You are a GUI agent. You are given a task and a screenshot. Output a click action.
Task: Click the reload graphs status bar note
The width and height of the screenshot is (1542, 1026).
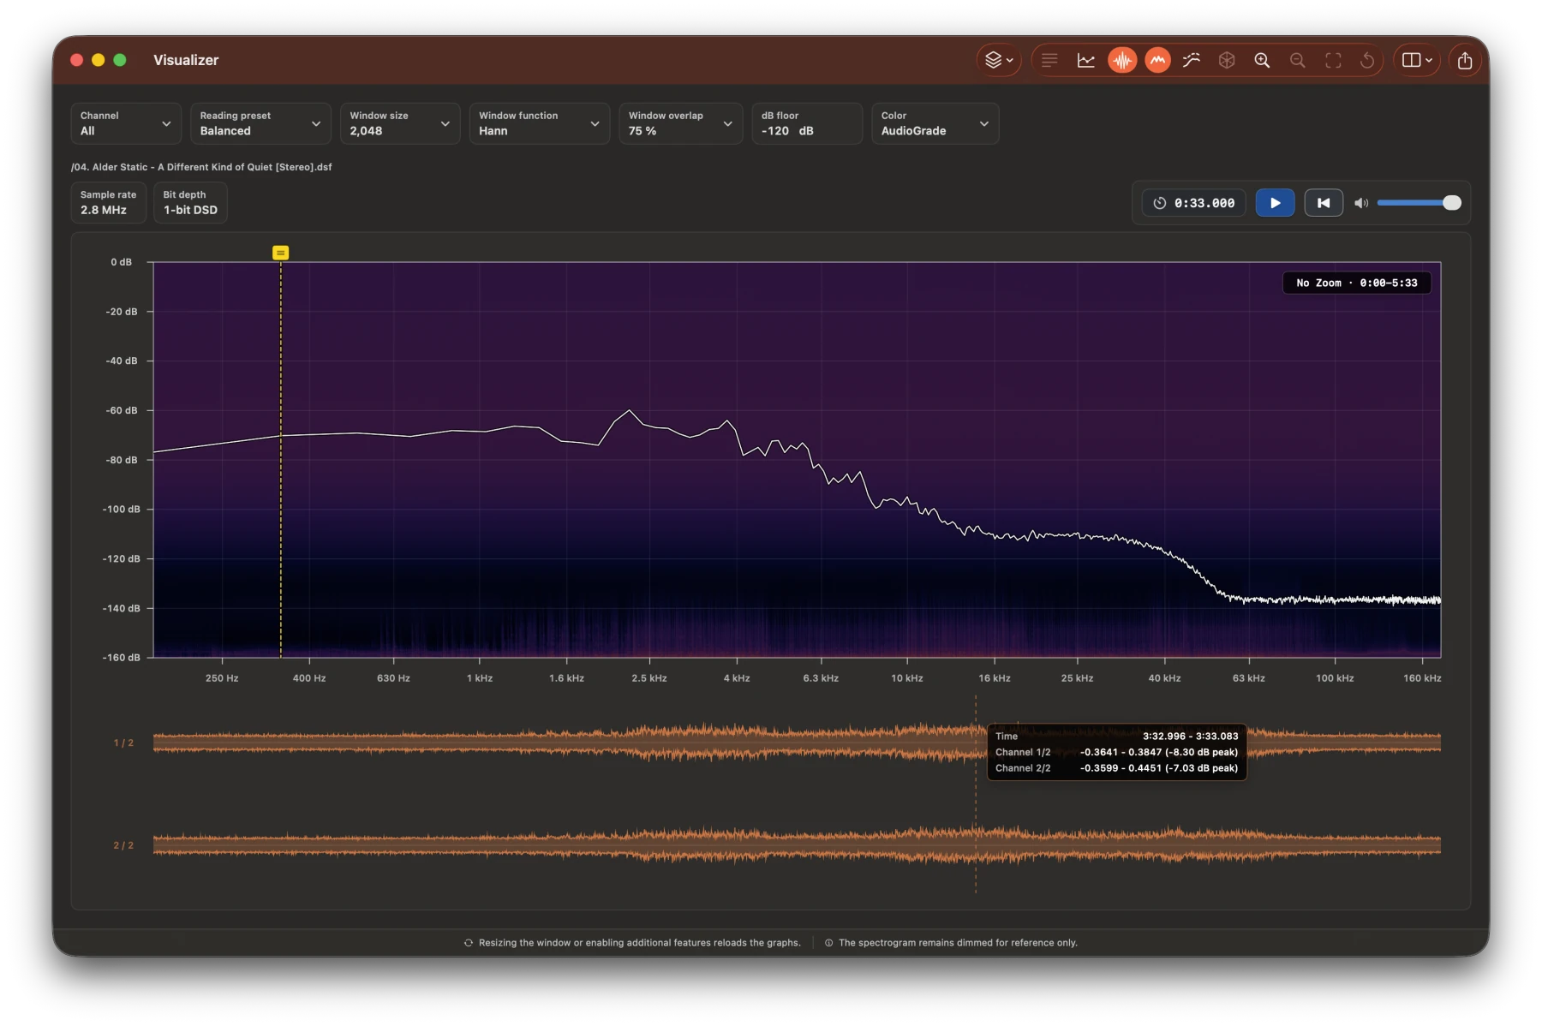click(x=632, y=943)
